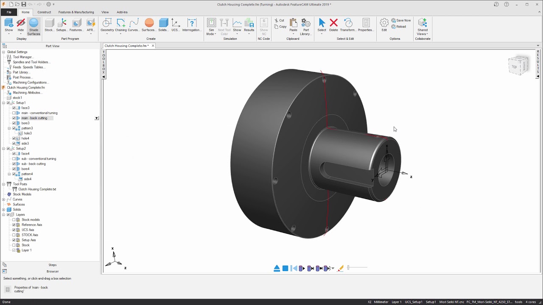Uncheck sub - back cutting checkbox
The height and width of the screenshot is (305, 543).
(x=14, y=164)
